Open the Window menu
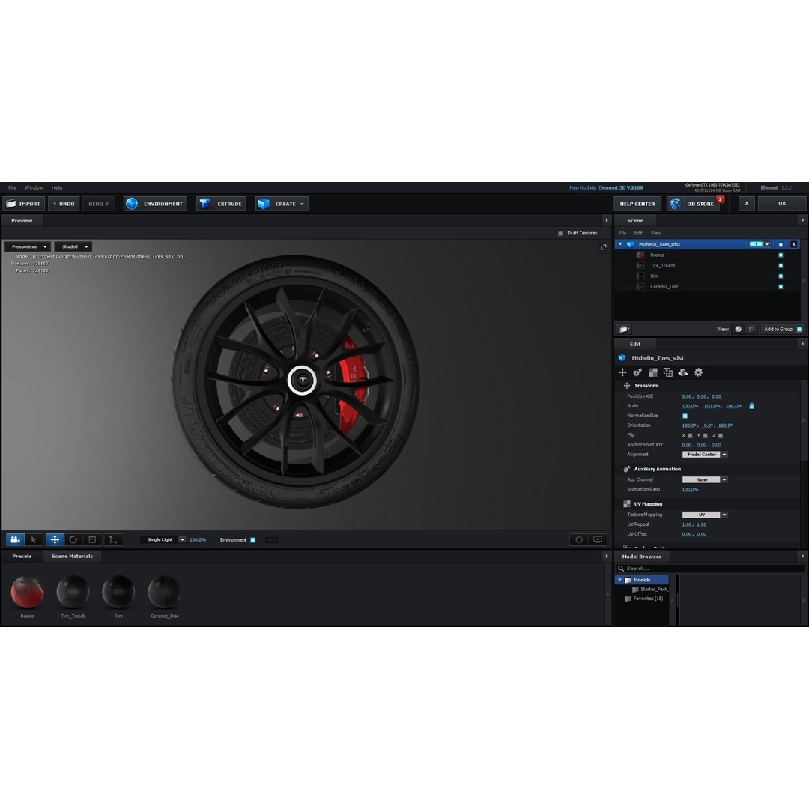809x809 pixels. click(x=34, y=188)
